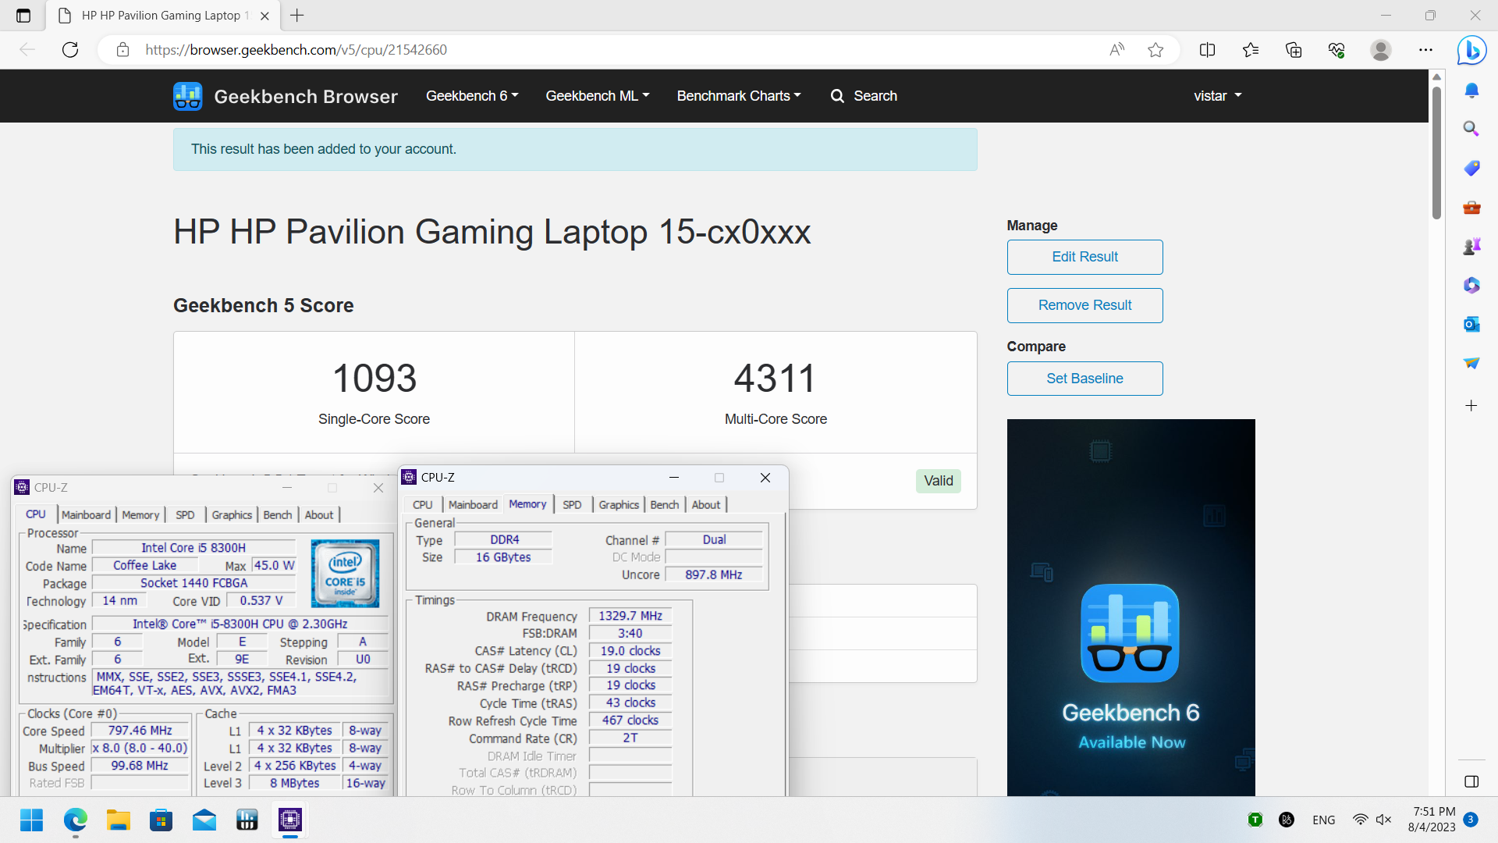This screenshot has height=843, width=1498.
Task: Open Edge Settings and more menu
Action: pos(1425,50)
